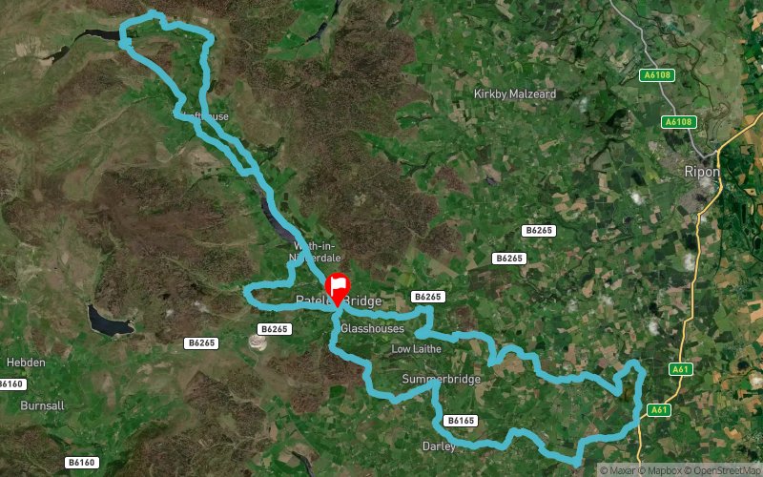This screenshot has width=763, height=477.
Task: Click the Pateley Bridge town label
Action: click(x=339, y=301)
